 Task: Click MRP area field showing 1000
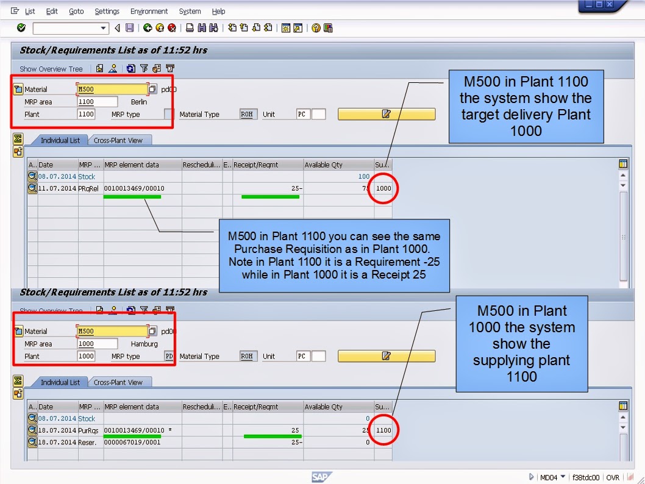coord(97,344)
